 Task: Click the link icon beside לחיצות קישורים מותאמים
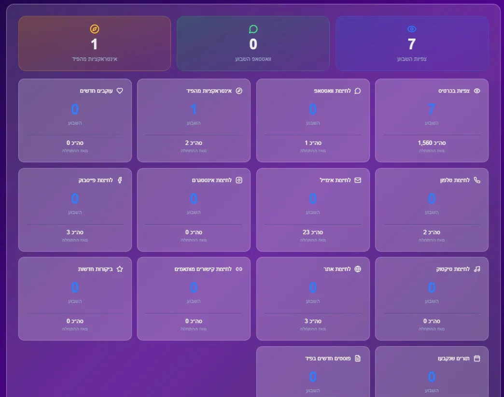coord(239,269)
